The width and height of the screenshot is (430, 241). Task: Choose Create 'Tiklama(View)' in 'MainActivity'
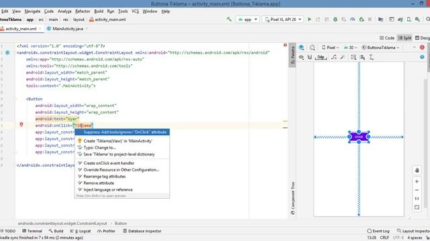122,141
